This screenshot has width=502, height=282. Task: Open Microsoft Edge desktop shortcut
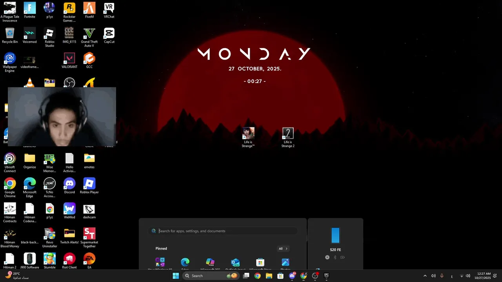click(30, 188)
